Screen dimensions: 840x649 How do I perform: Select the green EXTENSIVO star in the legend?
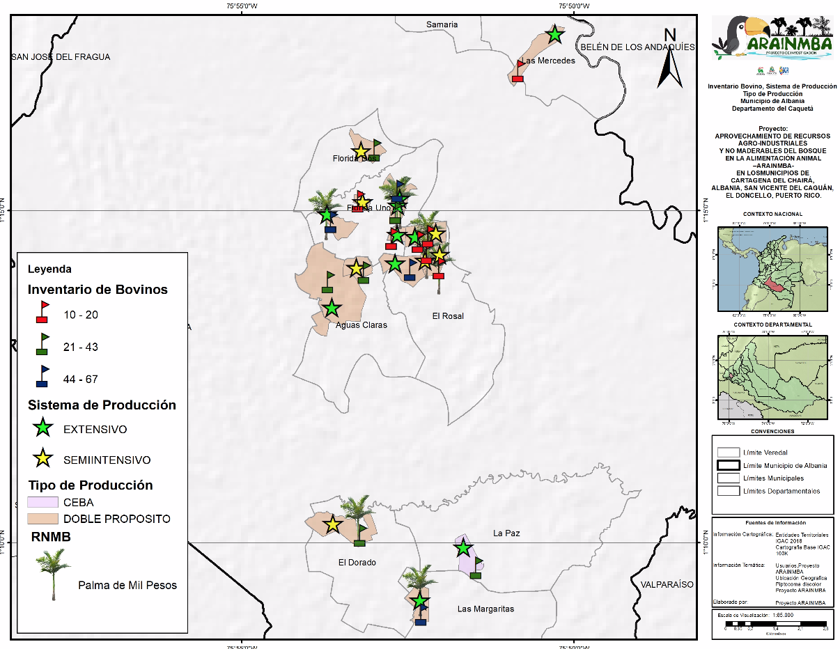43,429
